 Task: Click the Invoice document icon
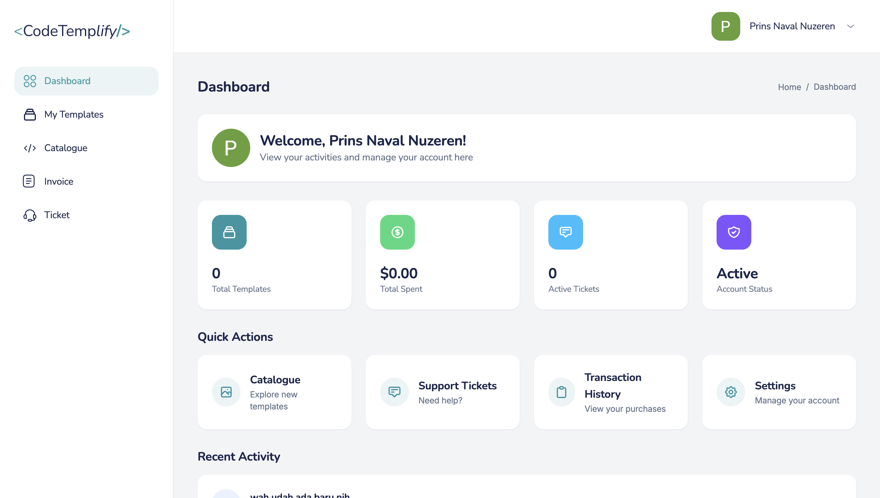(x=29, y=181)
